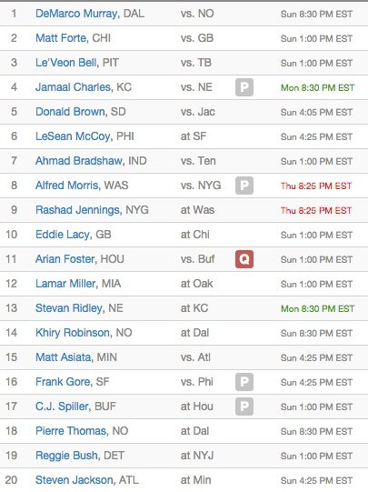The image size is (368, 492).
Task: Click Steven Jackson name link
Action: pyautogui.click(x=74, y=480)
